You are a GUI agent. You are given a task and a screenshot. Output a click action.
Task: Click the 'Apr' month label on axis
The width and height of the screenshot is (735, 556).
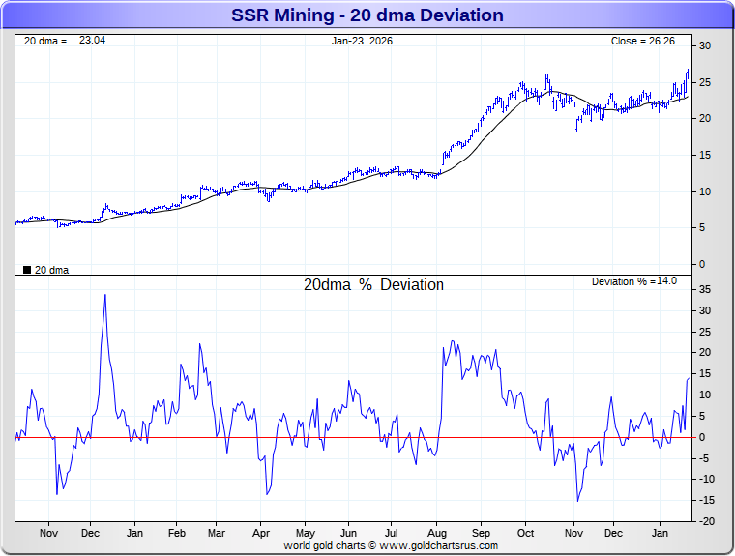point(261,534)
